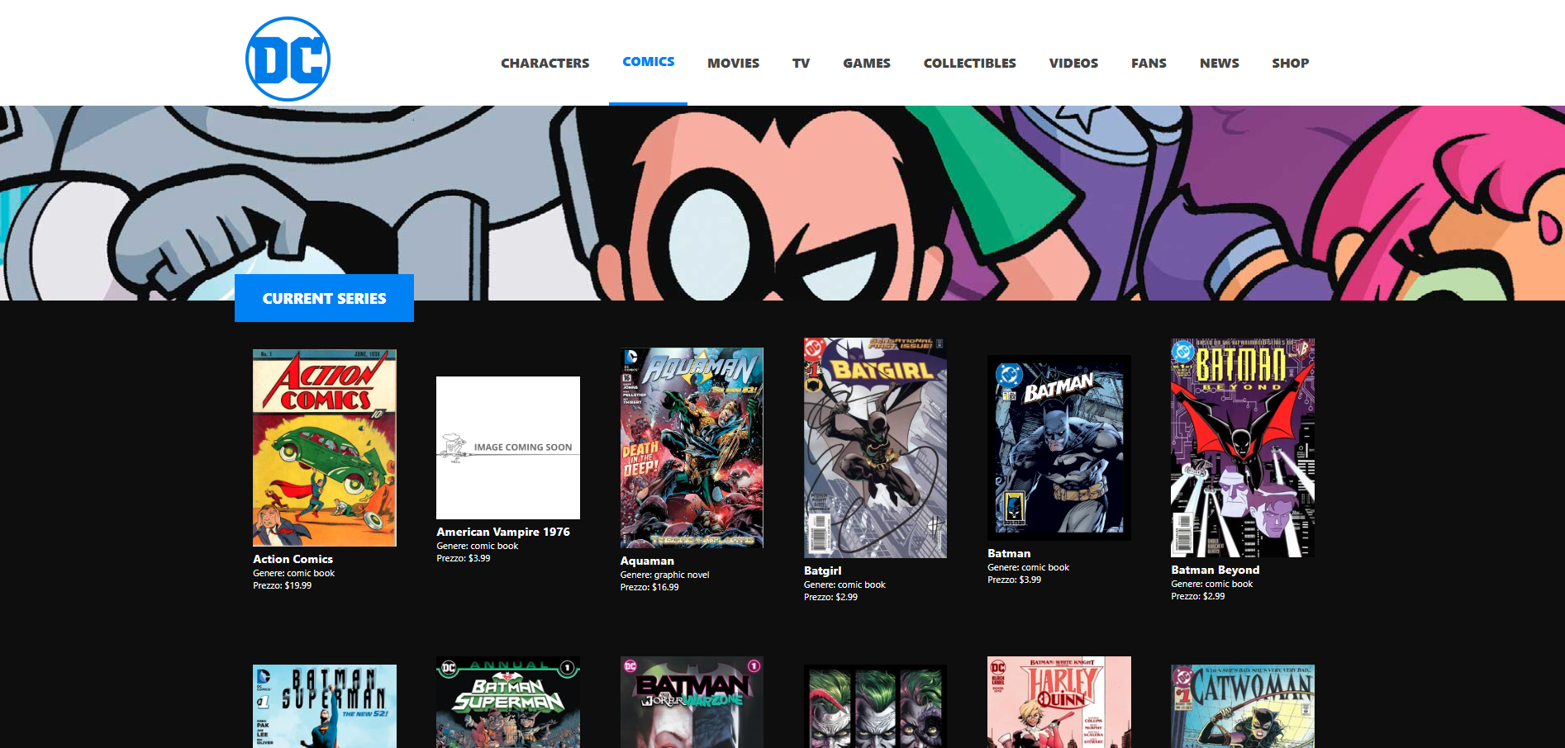Image resolution: width=1565 pixels, height=748 pixels.
Task: Click the American Vampire 1976 placeholder image
Action: tap(507, 447)
